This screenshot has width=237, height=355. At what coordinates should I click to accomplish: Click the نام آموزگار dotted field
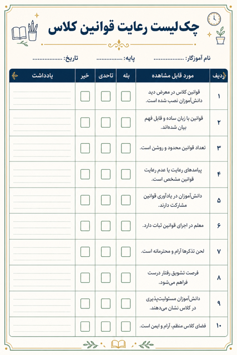(169, 59)
